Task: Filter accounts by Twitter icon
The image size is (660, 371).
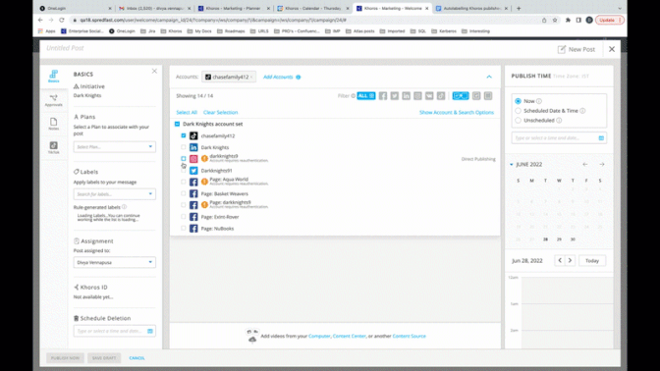Action: pos(395,96)
